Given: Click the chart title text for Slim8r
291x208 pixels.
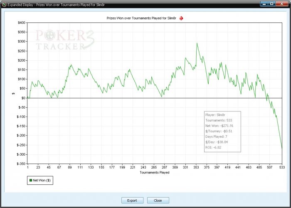Looking at the screenshot, I should pos(141,18).
